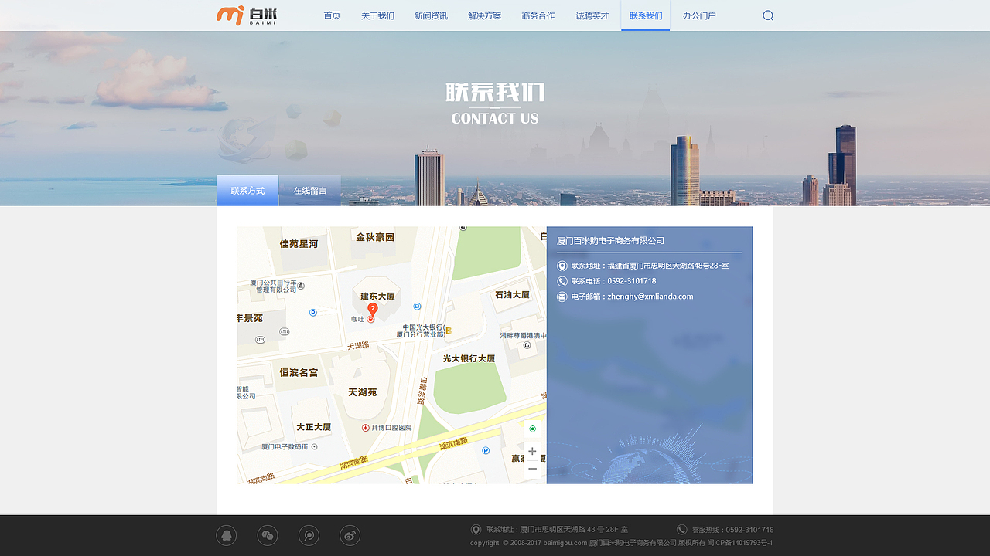Open 办公门户 navigation link
Screen dimensions: 990x556
click(x=699, y=15)
